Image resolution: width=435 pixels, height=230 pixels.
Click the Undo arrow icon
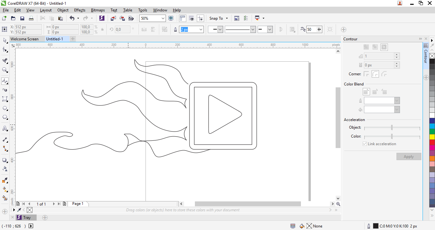[72, 18]
